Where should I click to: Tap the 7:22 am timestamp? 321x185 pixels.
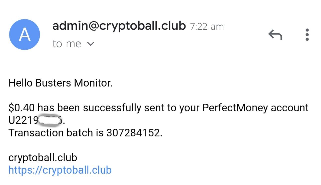(x=207, y=26)
